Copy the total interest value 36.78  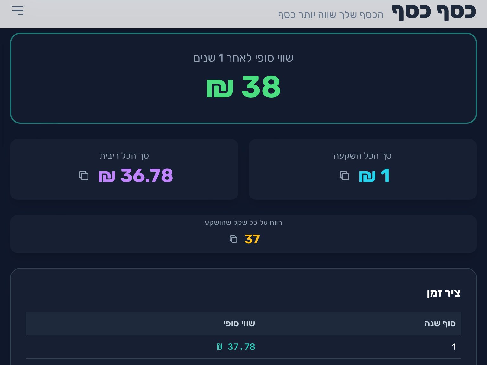click(84, 176)
